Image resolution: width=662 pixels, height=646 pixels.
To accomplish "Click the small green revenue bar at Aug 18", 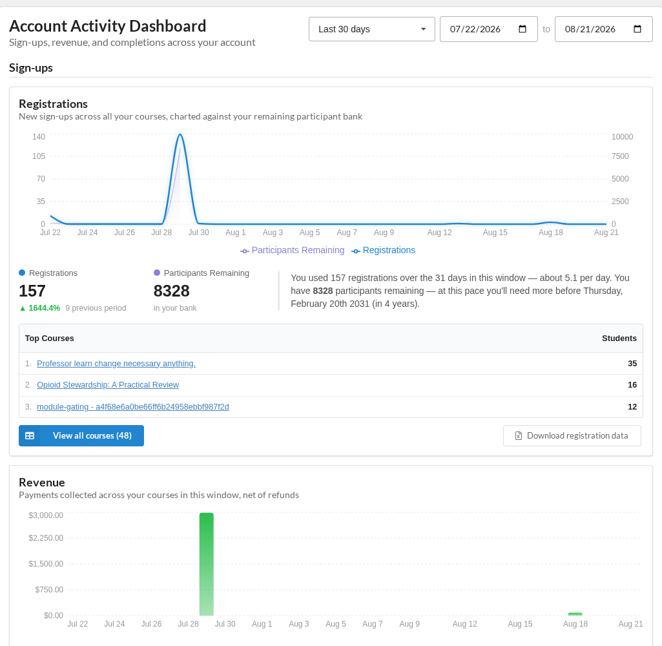I will pyautogui.click(x=575, y=614).
